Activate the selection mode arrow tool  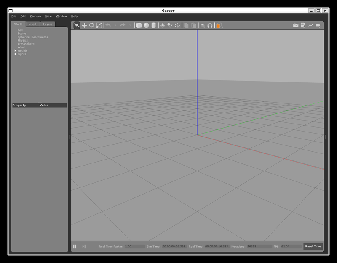77,25
